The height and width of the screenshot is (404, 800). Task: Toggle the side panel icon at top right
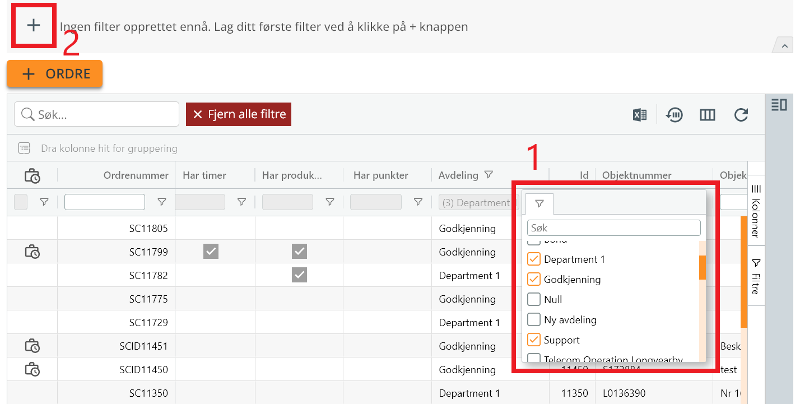click(779, 105)
